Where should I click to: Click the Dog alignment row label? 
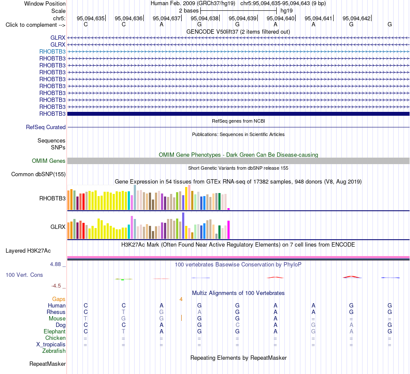tap(60, 325)
